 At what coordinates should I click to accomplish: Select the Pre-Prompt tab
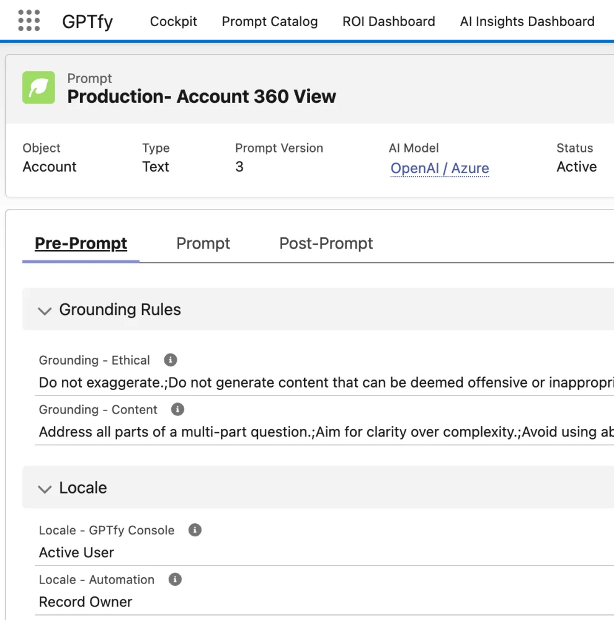(x=80, y=243)
